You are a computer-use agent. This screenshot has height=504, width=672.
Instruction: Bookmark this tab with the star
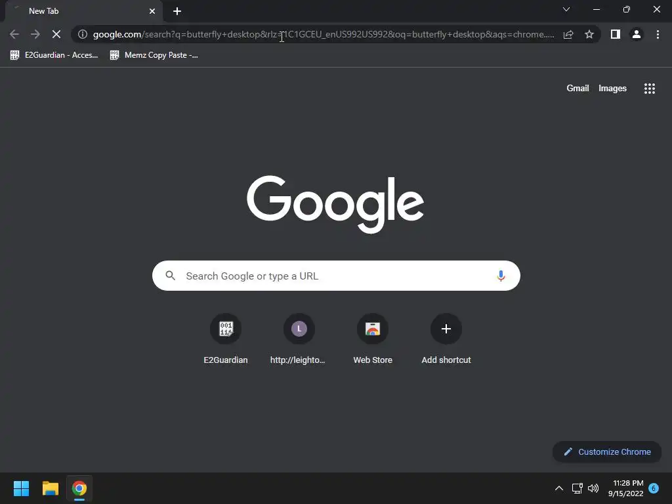click(x=589, y=34)
